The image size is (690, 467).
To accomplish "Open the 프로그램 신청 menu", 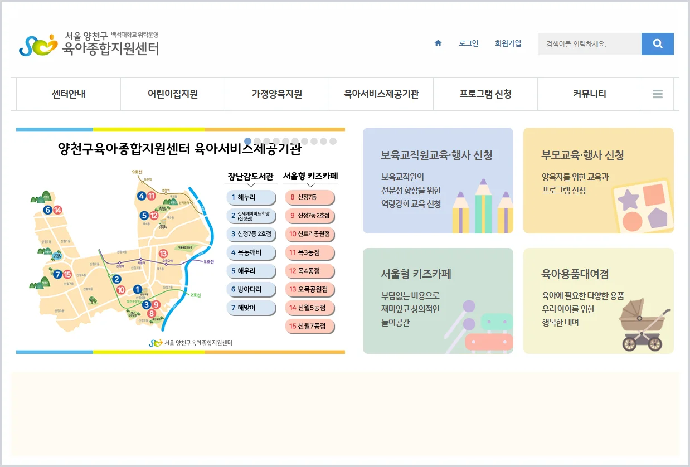I will pos(485,94).
